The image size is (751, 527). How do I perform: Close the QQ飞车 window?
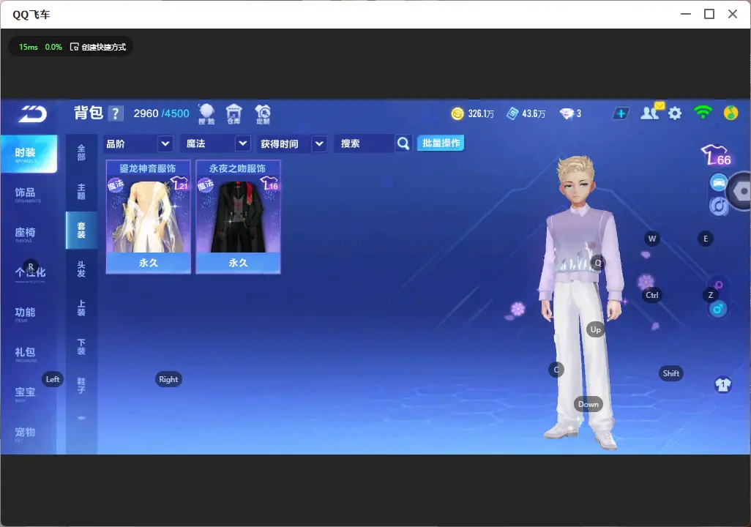coord(733,15)
